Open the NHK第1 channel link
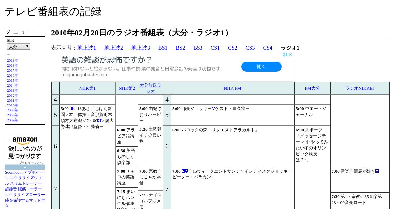Viewport: 399px width, 209px height. (x=87, y=88)
